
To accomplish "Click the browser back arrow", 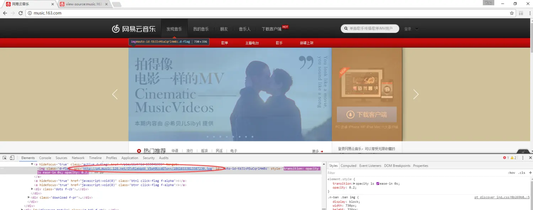I will [x=5, y=13].
